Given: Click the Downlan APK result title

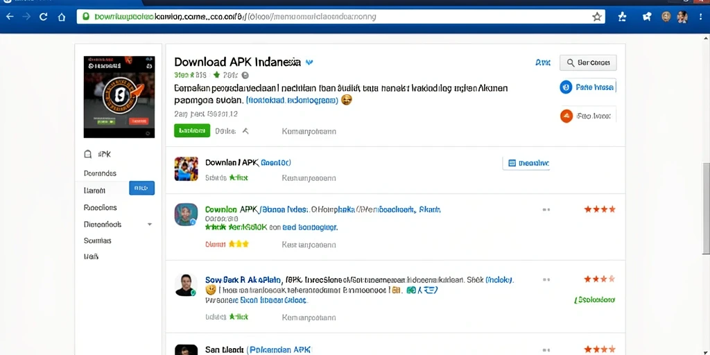Looking at the screenshot, I should [248, 162].
